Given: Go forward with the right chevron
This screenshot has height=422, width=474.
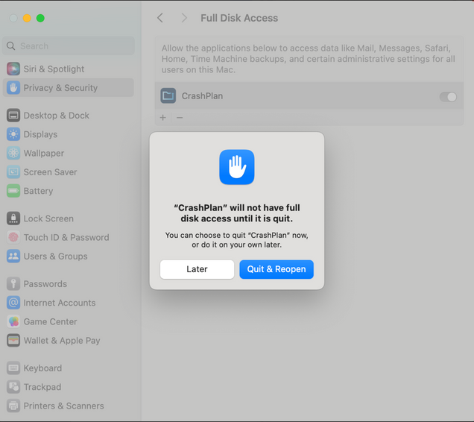Looking at the screenshot, I should [x=184, y=18].
